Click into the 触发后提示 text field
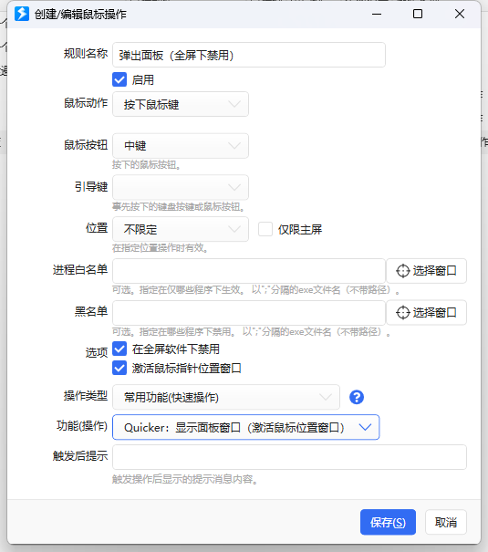488x552 pixels. coord(289,457)
